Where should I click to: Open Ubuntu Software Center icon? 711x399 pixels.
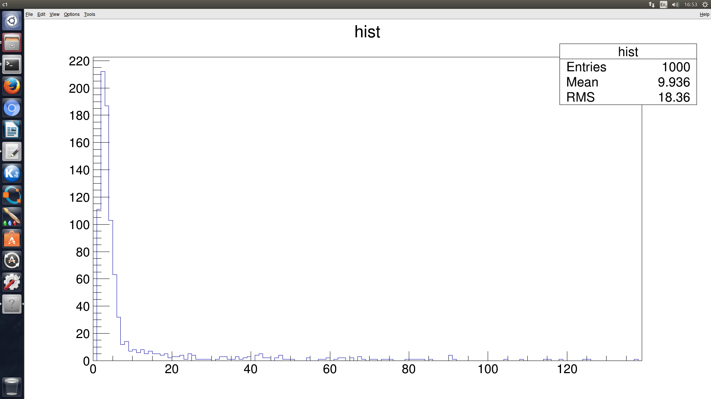pyautogui.click(x=12, y=239)
